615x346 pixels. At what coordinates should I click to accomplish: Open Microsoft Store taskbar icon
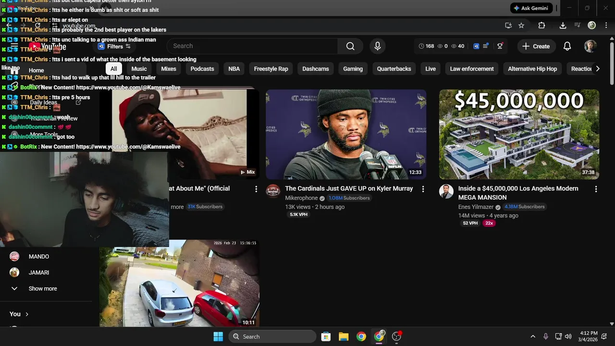tap(326, 336)
